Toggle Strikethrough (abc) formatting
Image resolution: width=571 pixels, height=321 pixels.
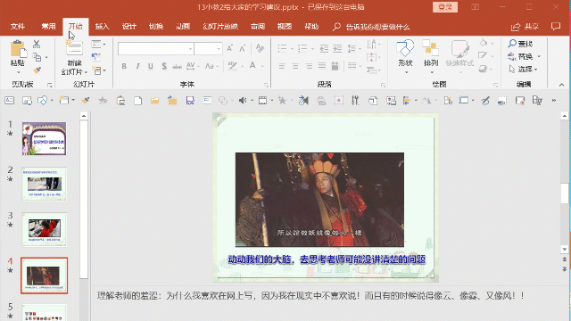[x=177, y=66]
